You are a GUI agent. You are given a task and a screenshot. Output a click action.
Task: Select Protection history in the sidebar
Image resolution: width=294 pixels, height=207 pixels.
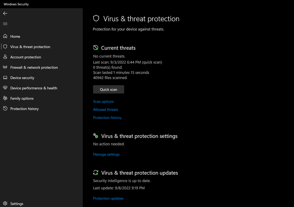click(x=24, y=108)
